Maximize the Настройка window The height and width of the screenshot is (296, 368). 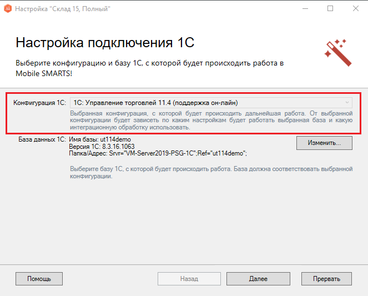(x=330, y=9)
